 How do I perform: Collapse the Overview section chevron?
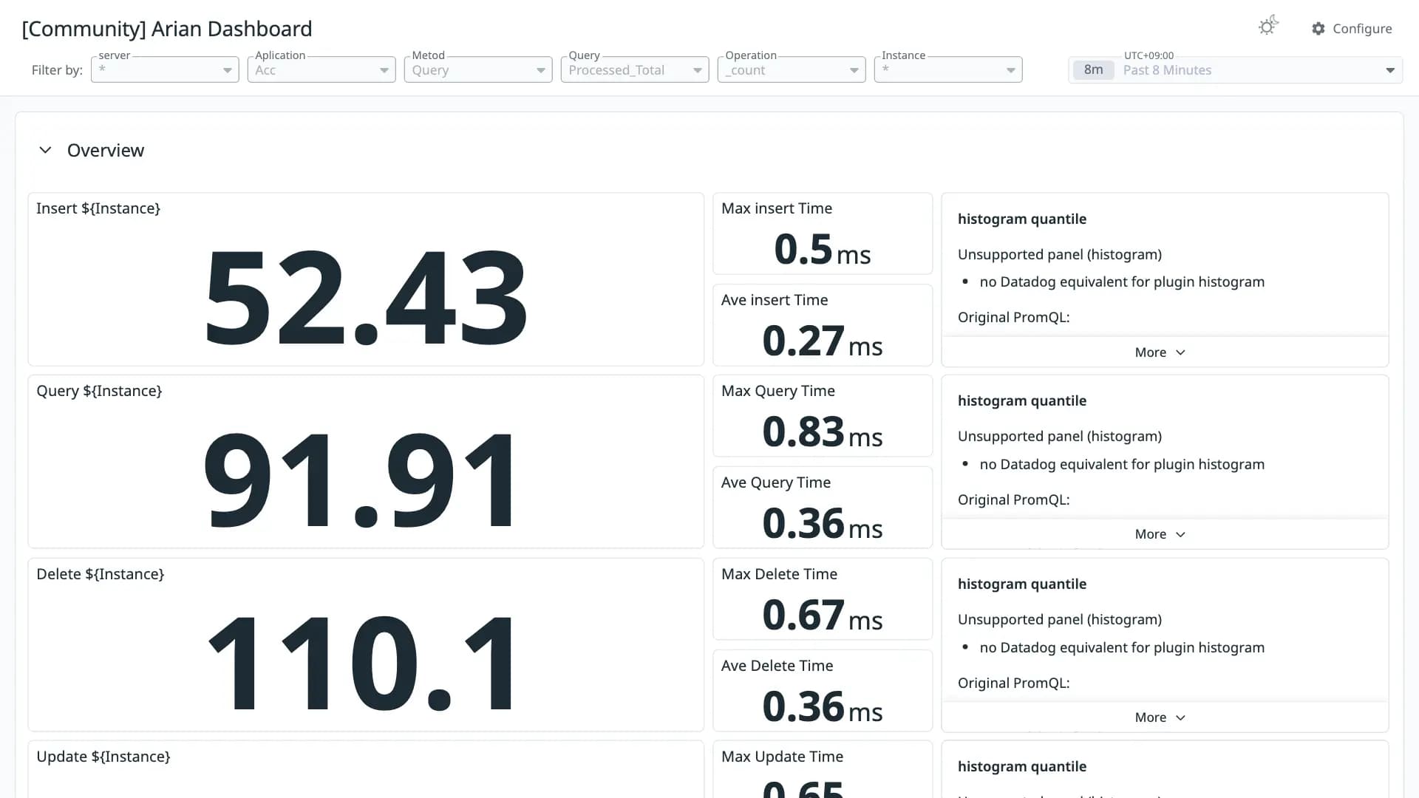pyautogui.click(x=45, y=150)
